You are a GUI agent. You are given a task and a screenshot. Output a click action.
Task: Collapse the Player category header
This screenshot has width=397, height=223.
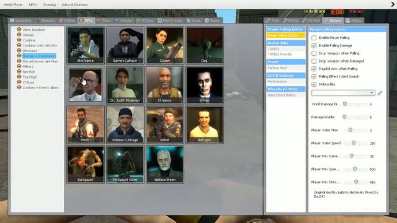coord(285,62)
